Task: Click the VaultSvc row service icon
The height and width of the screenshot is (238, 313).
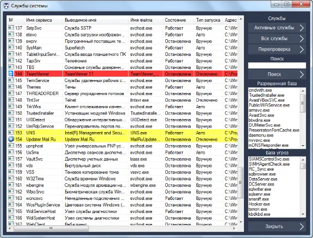Action: point(11,159)
